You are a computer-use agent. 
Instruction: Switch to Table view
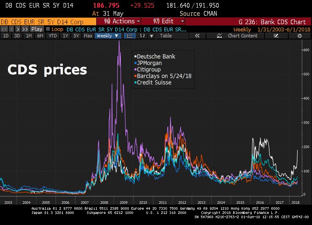click(166, 36)
